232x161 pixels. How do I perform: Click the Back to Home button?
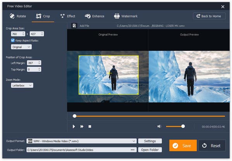pos(209,16)
